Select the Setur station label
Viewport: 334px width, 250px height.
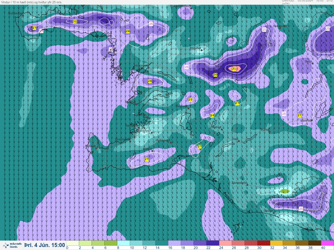pyautogui.click(x=308, y=61)
